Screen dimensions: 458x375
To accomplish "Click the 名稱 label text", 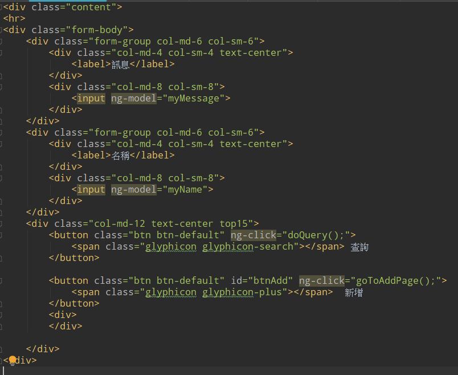I will click(x=120, y=156).
